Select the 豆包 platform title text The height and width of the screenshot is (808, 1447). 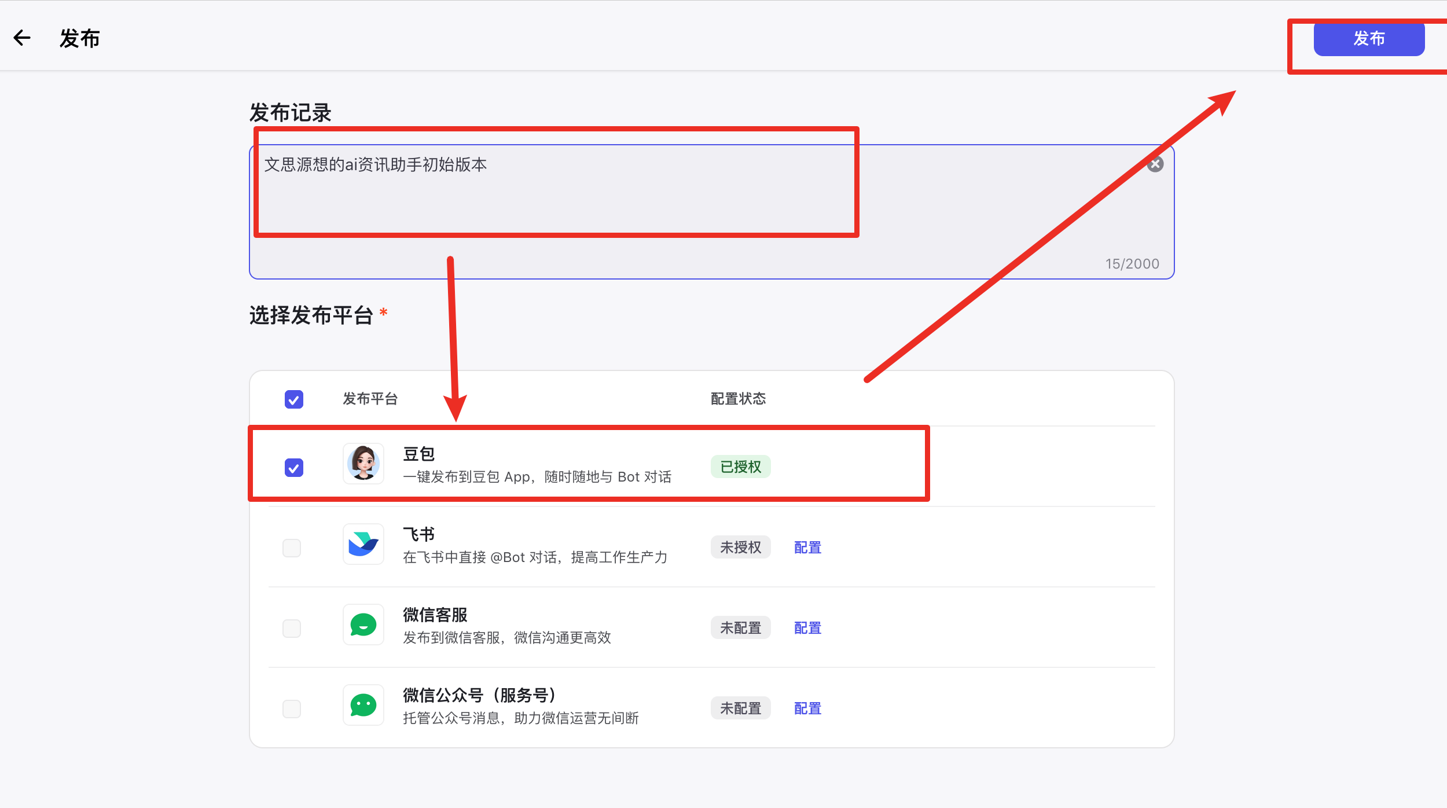point(419,454)
